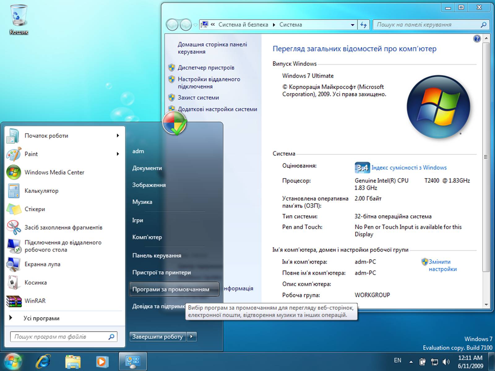Launch the Paint icon in the Start menu
Viewport: 495px width, 371px height.
point(13,154)
